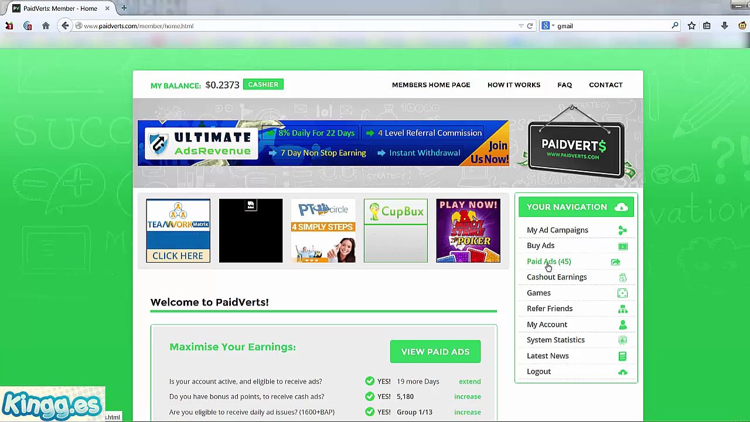Click the second toolbar extension icon with red badge
The width and height of the screenshot is (750, 422).
coord(28,26)
